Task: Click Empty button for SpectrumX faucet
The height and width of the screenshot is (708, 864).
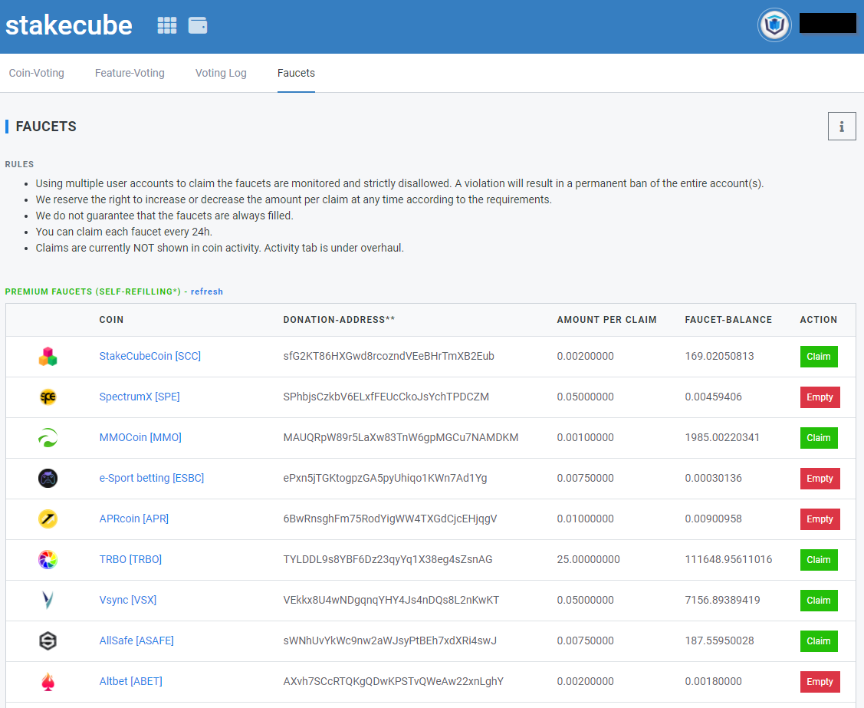Action: click(x=820, y=397)
